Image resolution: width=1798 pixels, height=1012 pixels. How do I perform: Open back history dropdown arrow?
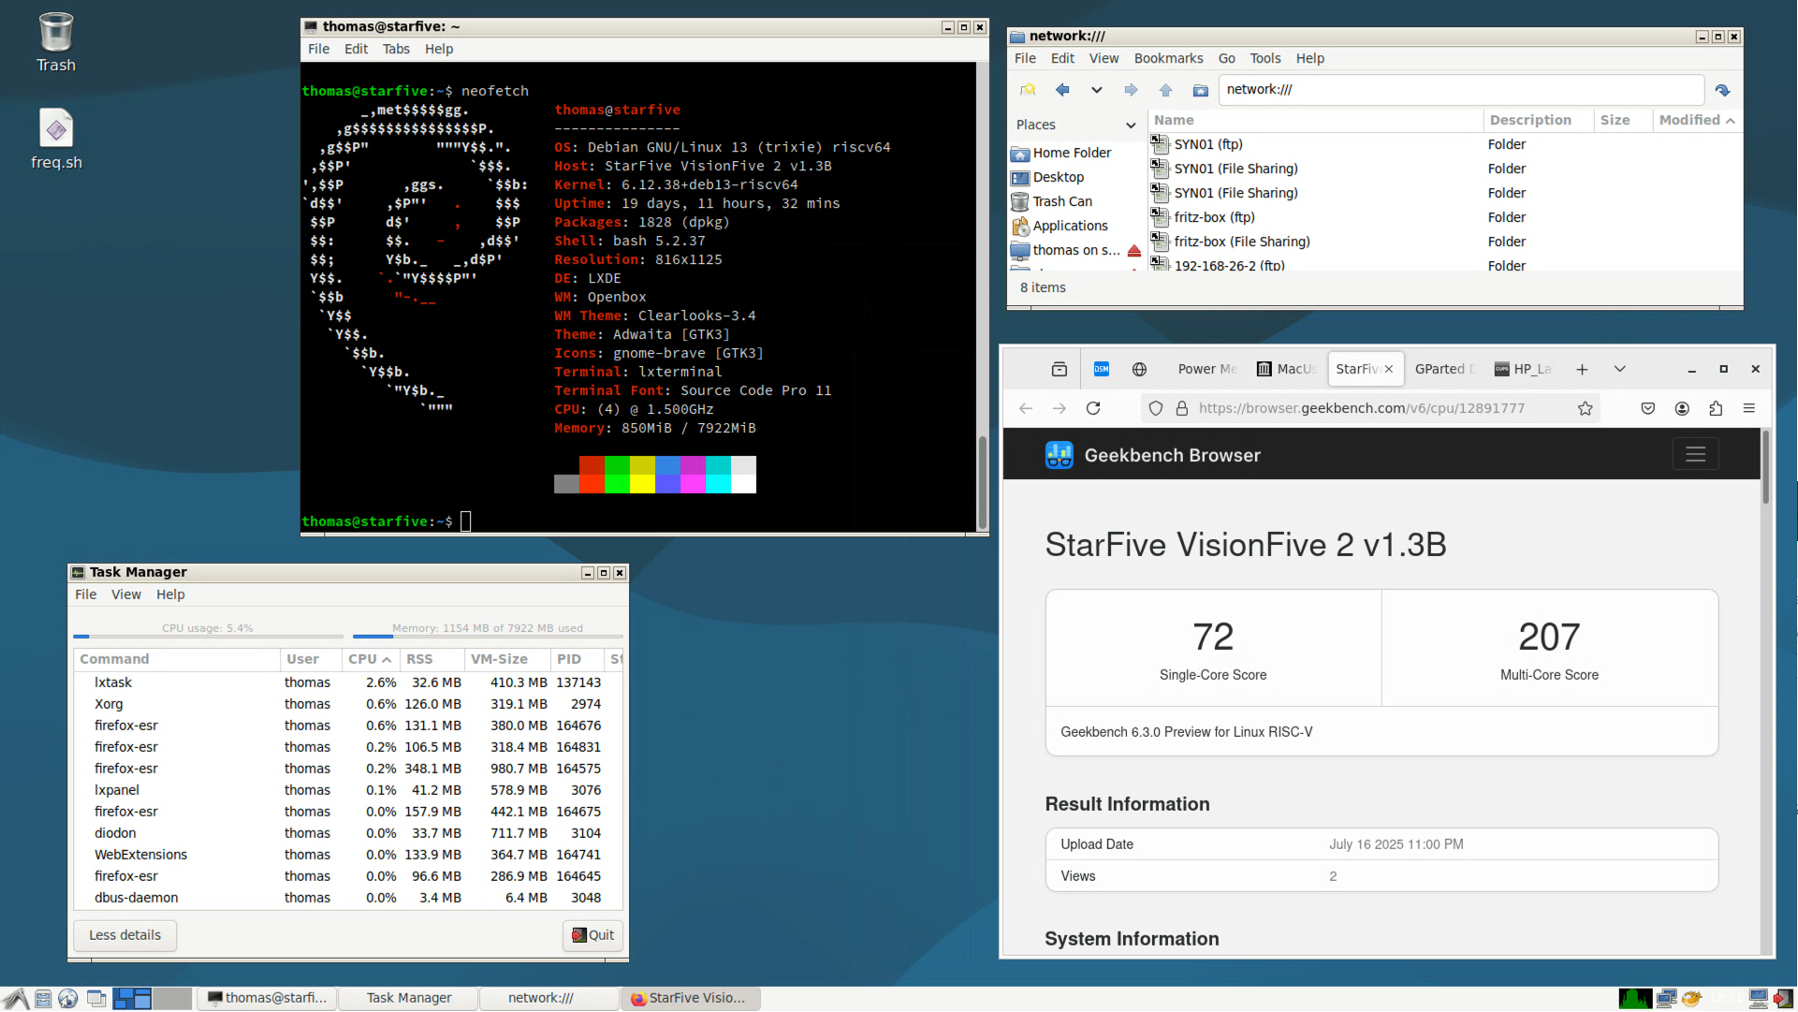click(1096, 90)
